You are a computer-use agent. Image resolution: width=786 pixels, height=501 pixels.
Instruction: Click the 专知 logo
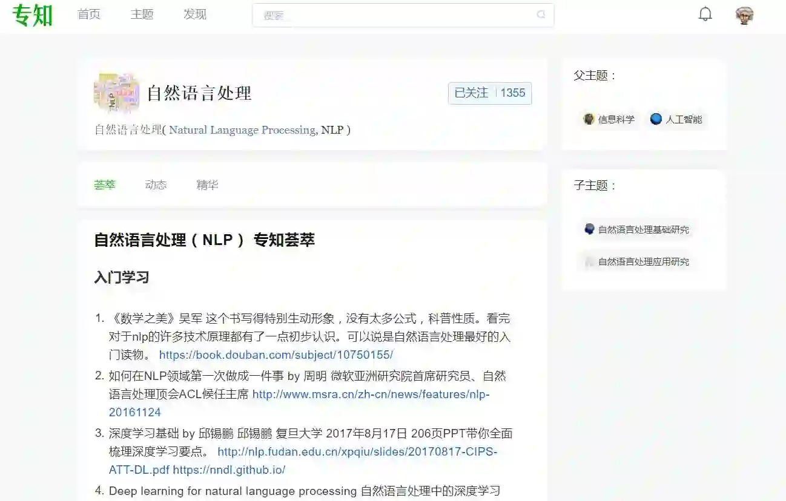click(x=33, y=15)
